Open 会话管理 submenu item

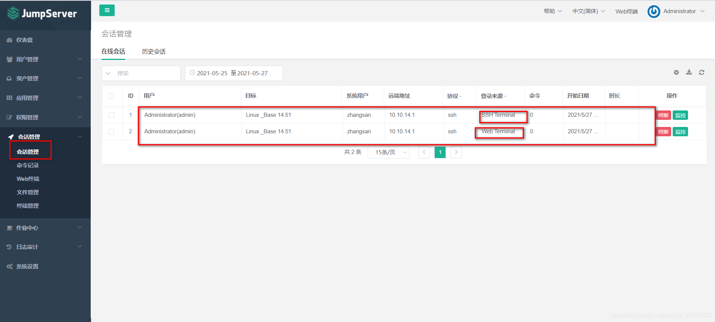coord(28,152)
